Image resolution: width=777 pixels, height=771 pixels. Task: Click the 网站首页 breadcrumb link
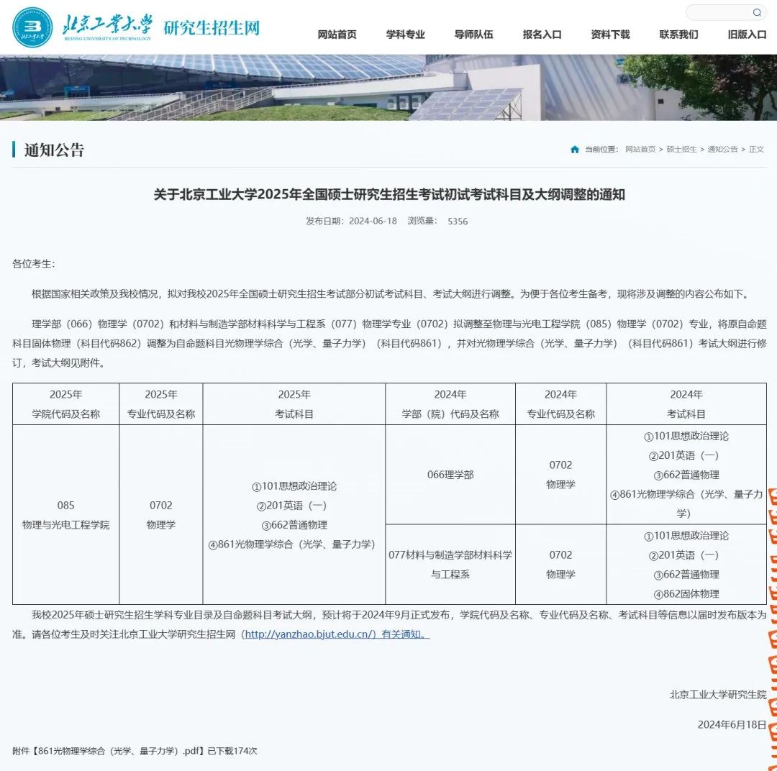(x=640, y=150)
